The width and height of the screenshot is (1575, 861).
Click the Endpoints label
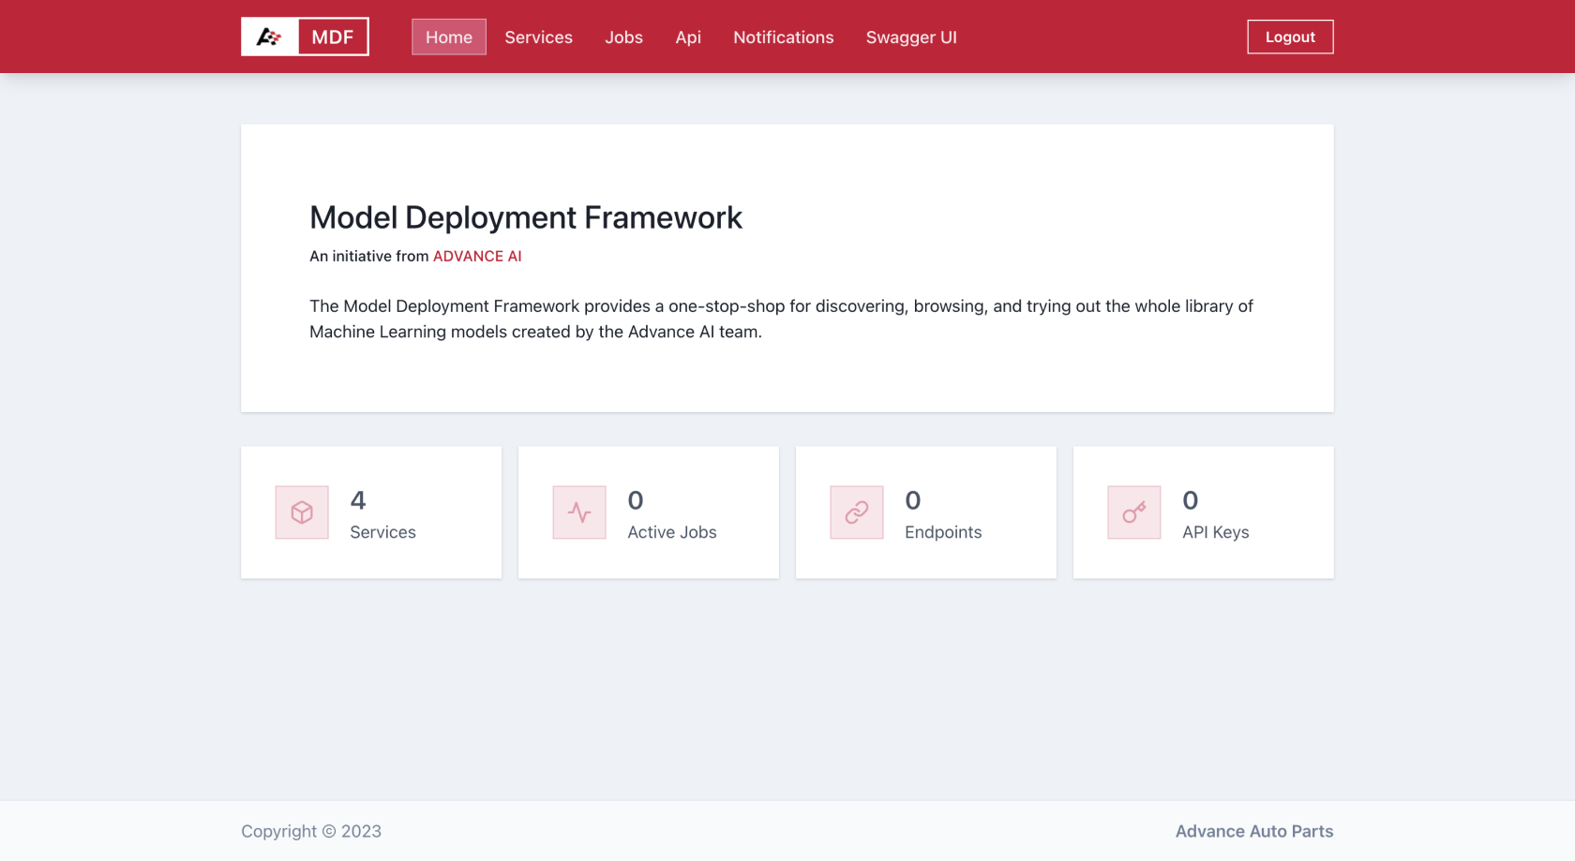click(943, 532)
